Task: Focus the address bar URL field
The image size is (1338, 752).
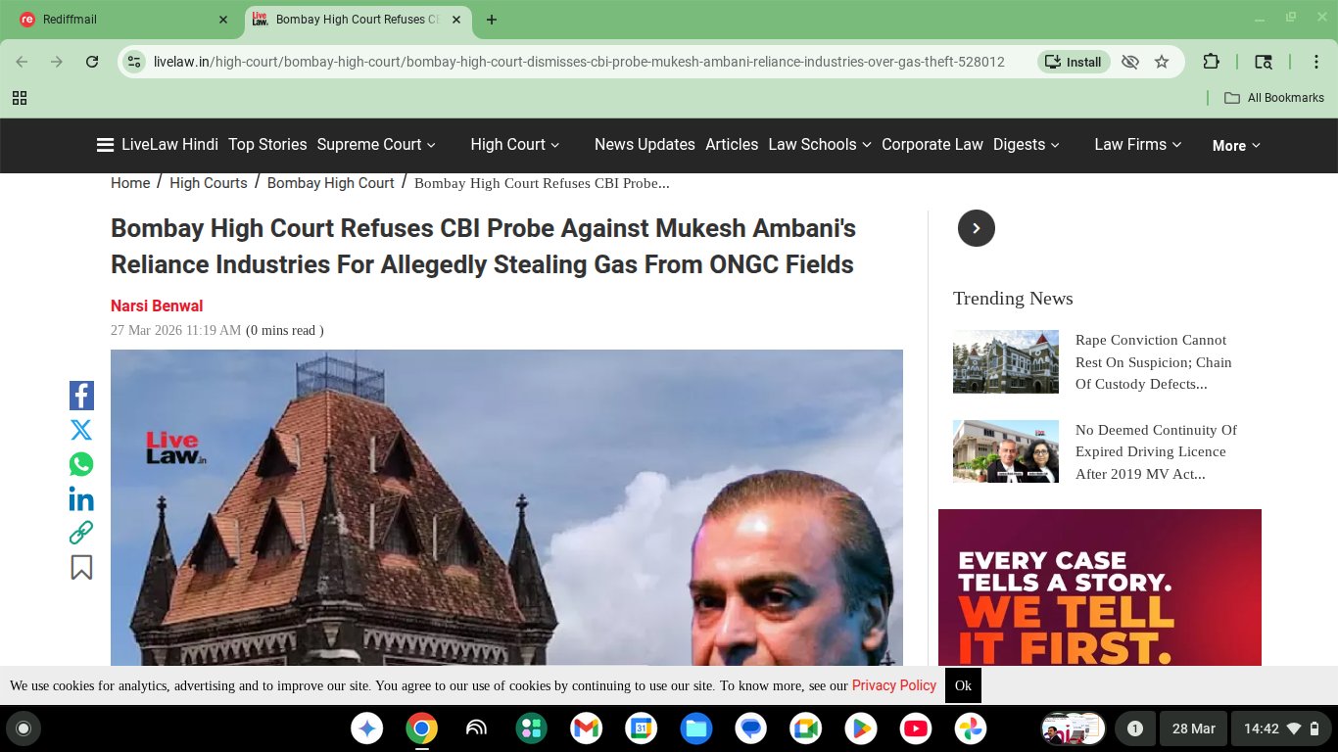Action: tap(578, 62)
